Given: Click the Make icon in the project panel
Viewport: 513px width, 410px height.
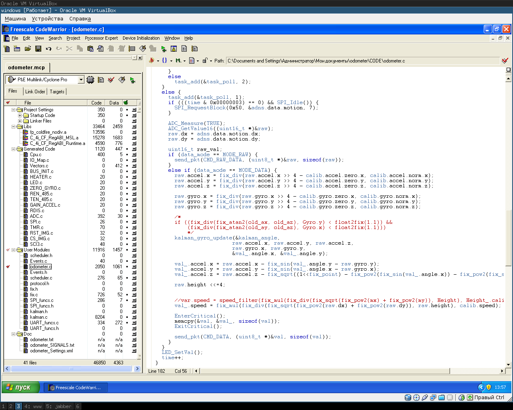Looking at the screenshot, I should click(x=122, y=80).
